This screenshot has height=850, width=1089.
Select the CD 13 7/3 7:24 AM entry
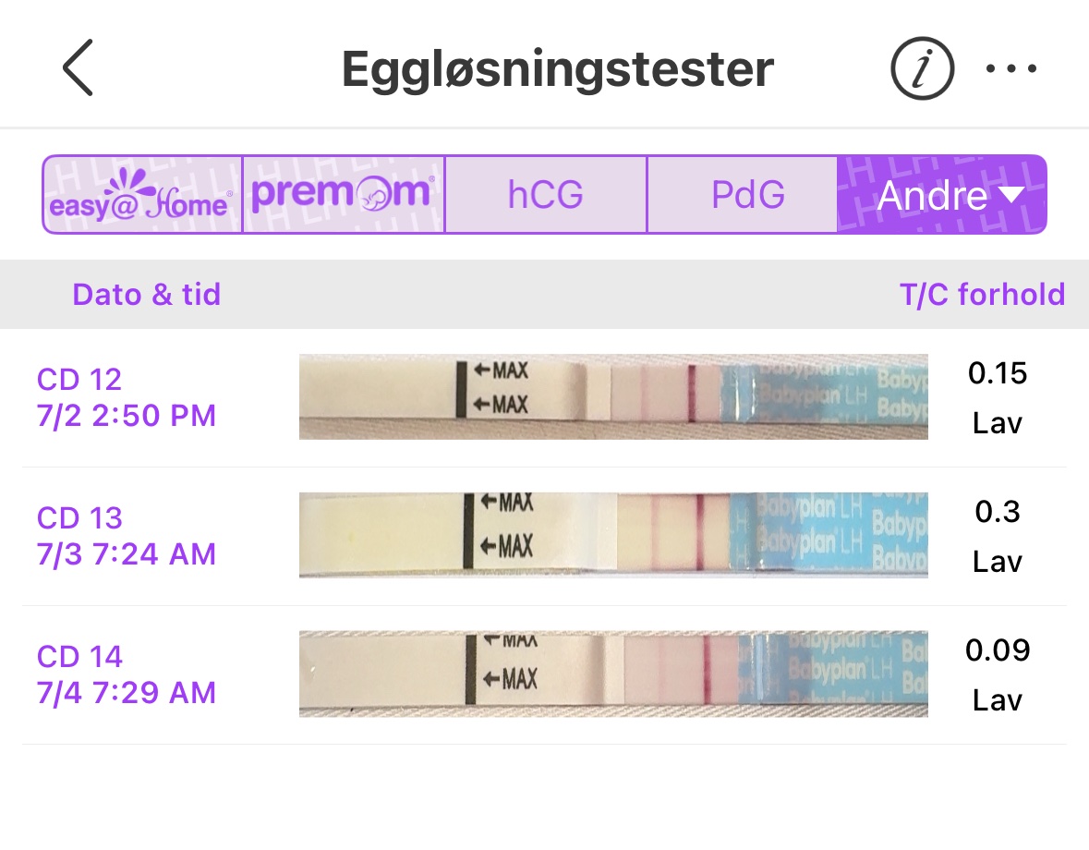point(127,536)
